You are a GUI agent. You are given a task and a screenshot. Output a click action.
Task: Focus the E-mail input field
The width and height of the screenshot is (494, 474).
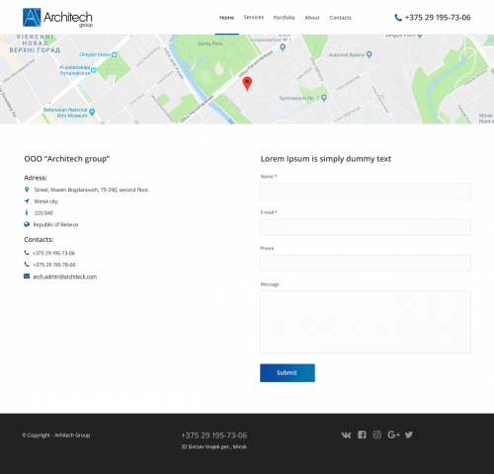coord(366,227)
